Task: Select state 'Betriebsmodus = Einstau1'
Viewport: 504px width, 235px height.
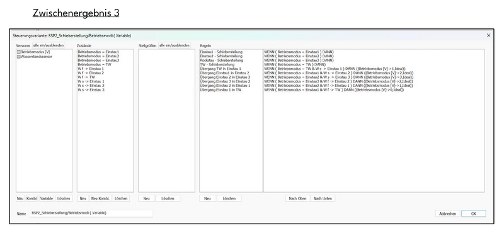Action: [x=98, y=52]
